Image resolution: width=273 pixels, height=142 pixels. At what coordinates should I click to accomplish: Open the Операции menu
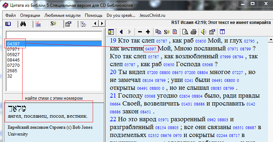click(30, 15)
